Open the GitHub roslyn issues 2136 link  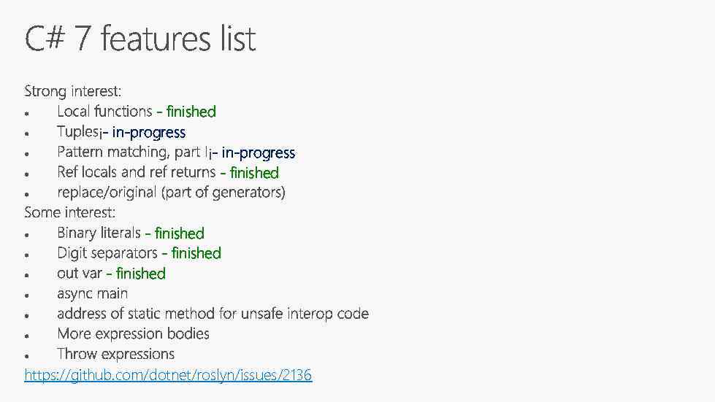pos(168,375)
